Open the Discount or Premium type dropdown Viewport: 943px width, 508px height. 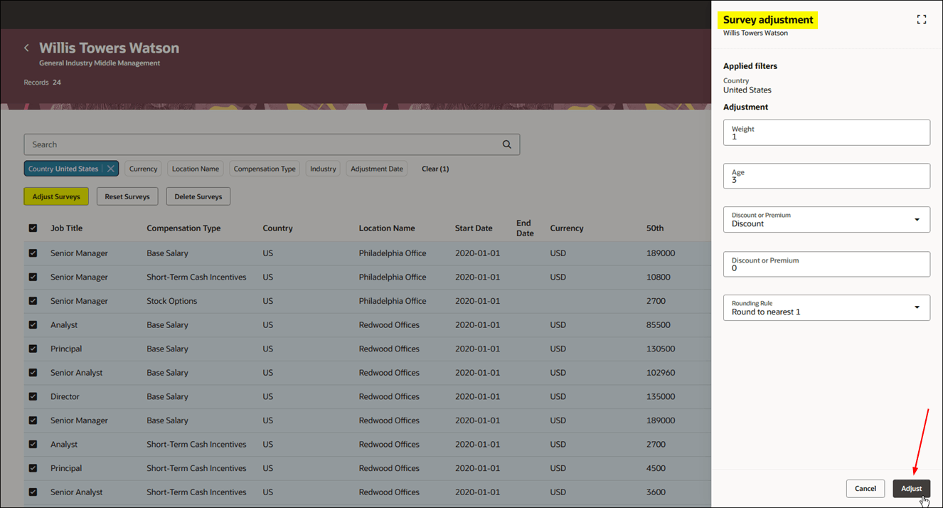coord(826,219)
